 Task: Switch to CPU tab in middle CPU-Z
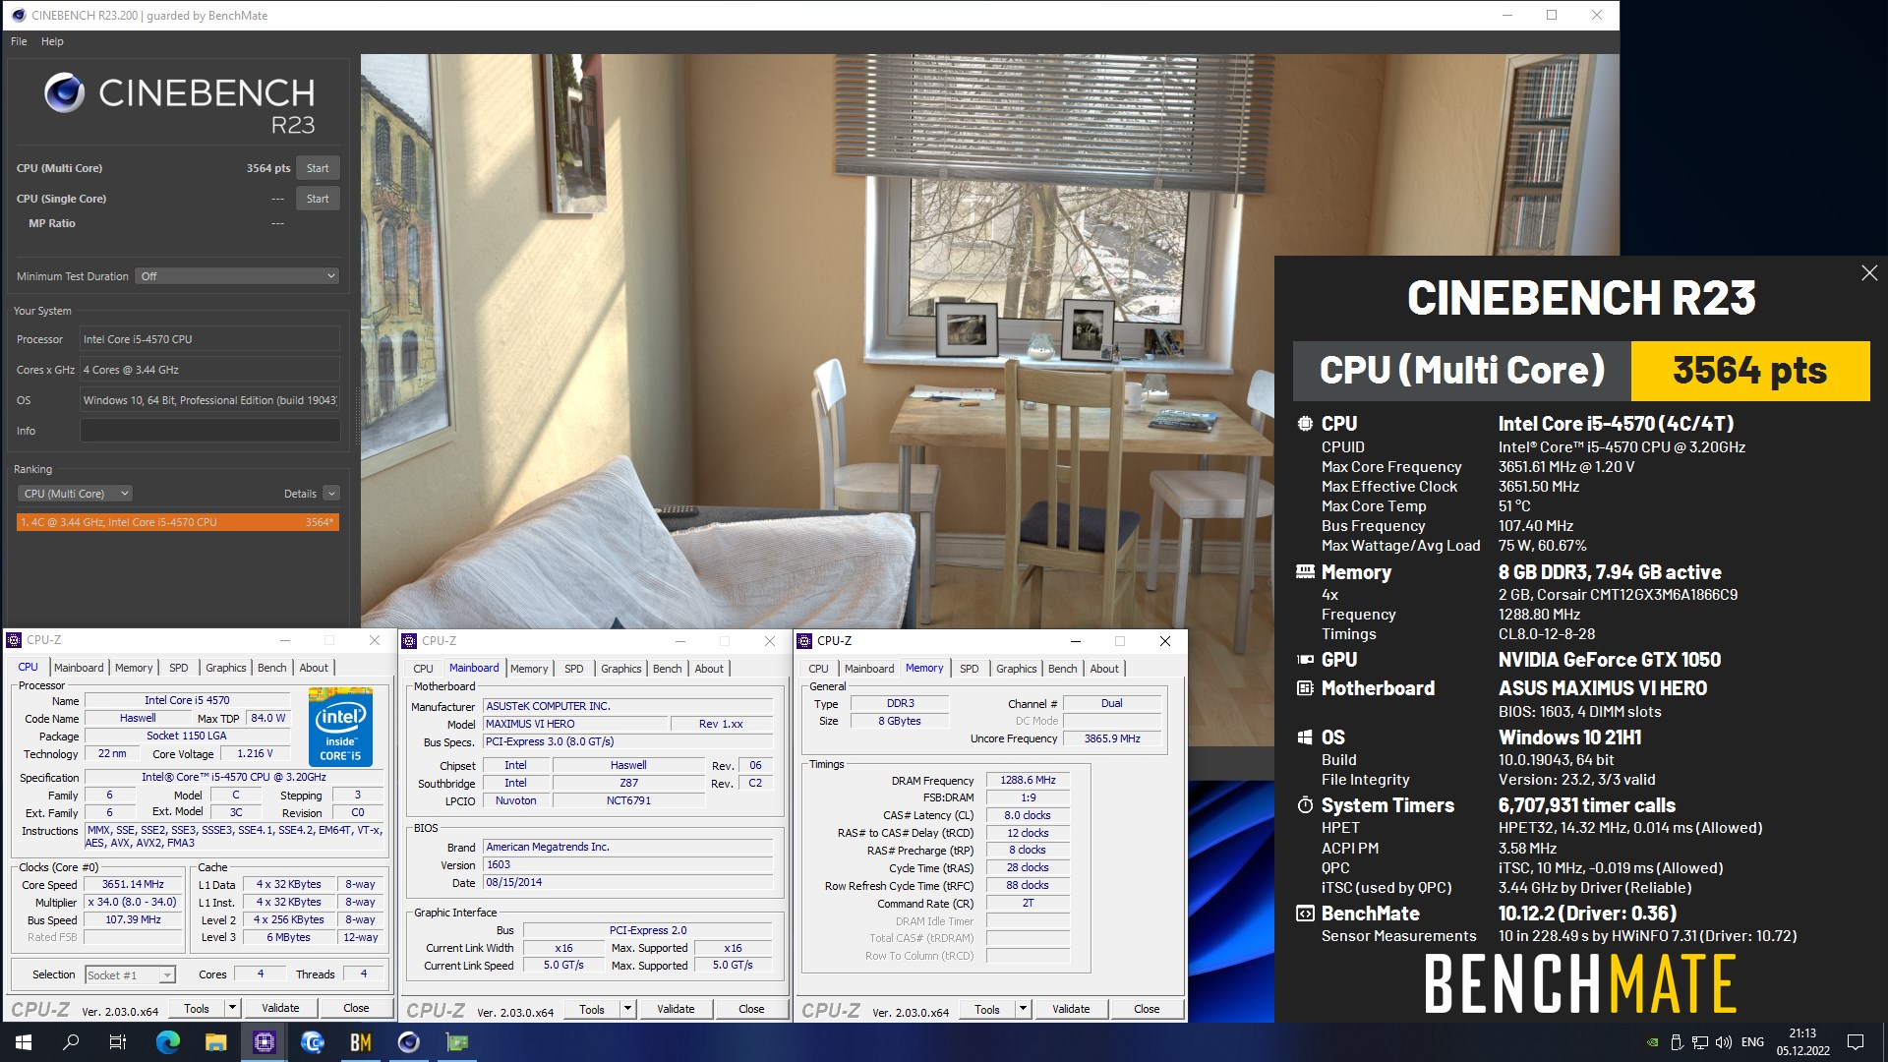click(423, 669)
